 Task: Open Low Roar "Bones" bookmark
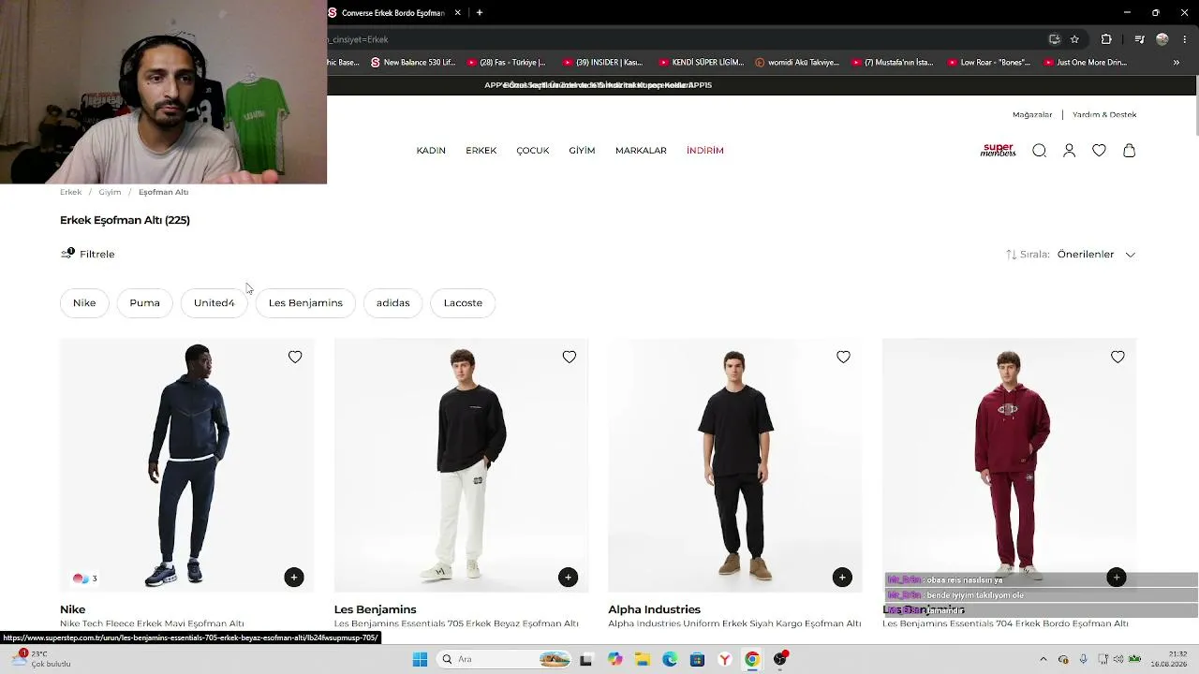click(x=988, y=63)
